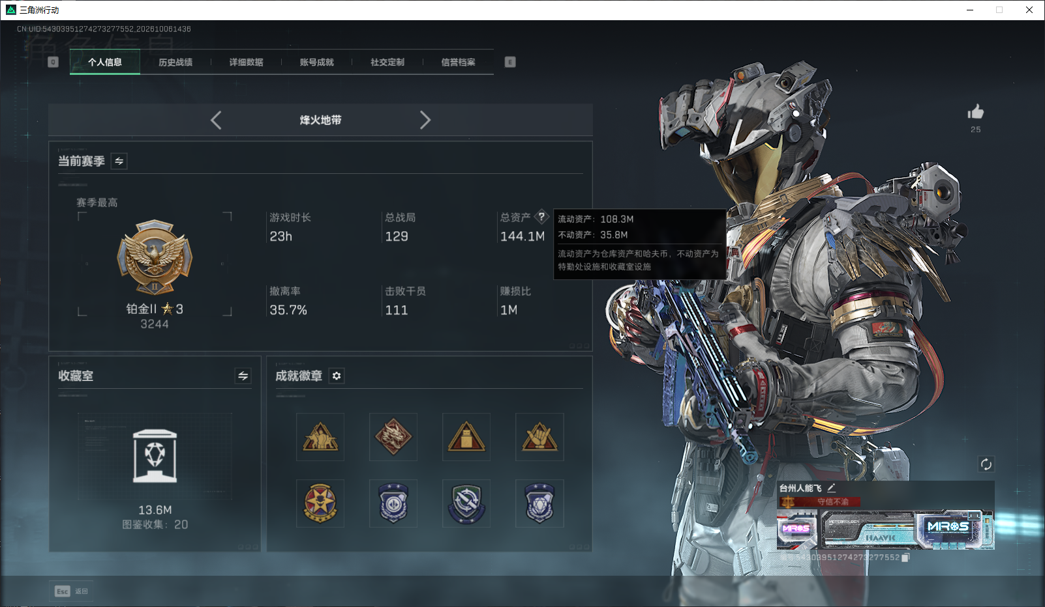Click the 游戏时长 value 23h

[x=281, y=236]
